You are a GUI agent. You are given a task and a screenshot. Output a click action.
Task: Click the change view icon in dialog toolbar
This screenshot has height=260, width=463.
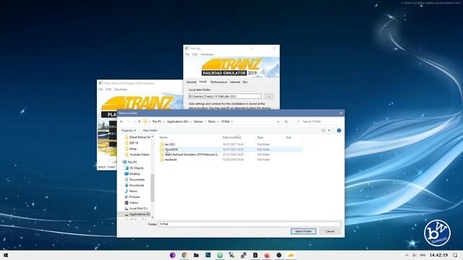click(x=323, y=130)
